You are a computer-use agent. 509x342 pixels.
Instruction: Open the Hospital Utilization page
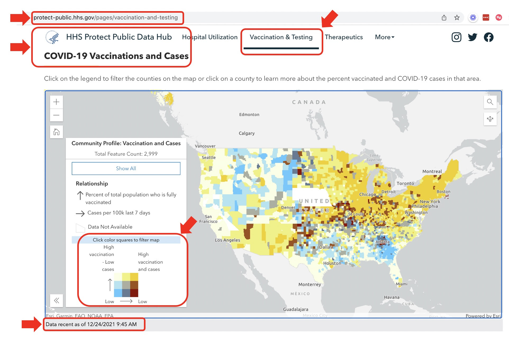pyautogui.click(x=210, y=37)
